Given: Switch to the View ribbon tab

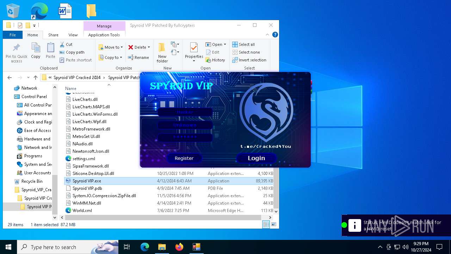Looking at the screenshot, I should pyautogui.click(x=73, y=35).
